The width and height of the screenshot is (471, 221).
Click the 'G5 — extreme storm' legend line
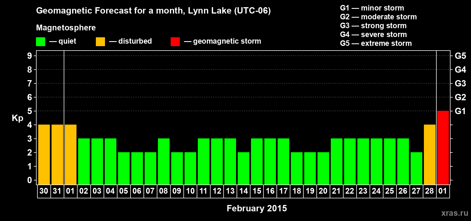(376, 43)
